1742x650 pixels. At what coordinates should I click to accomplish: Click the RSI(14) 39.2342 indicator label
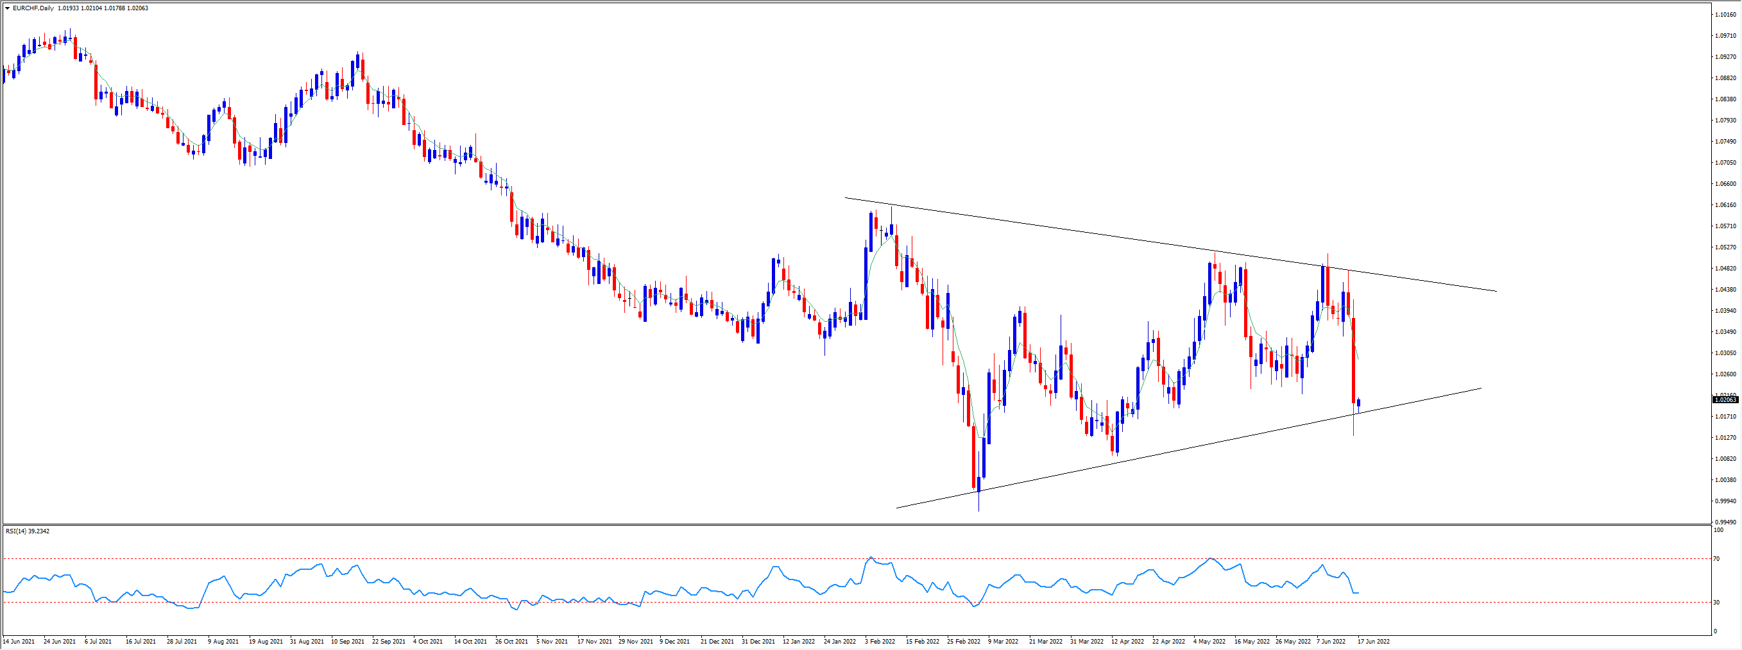(x=28, y=531)
